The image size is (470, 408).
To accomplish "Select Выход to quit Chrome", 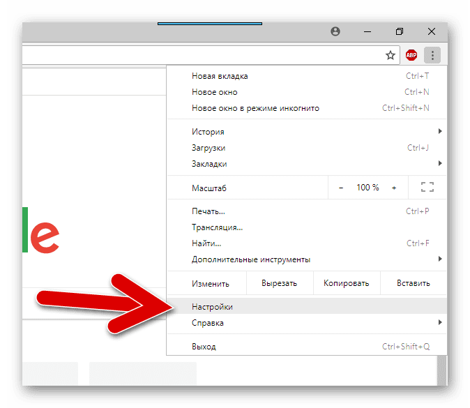I will tap(307, 347).
